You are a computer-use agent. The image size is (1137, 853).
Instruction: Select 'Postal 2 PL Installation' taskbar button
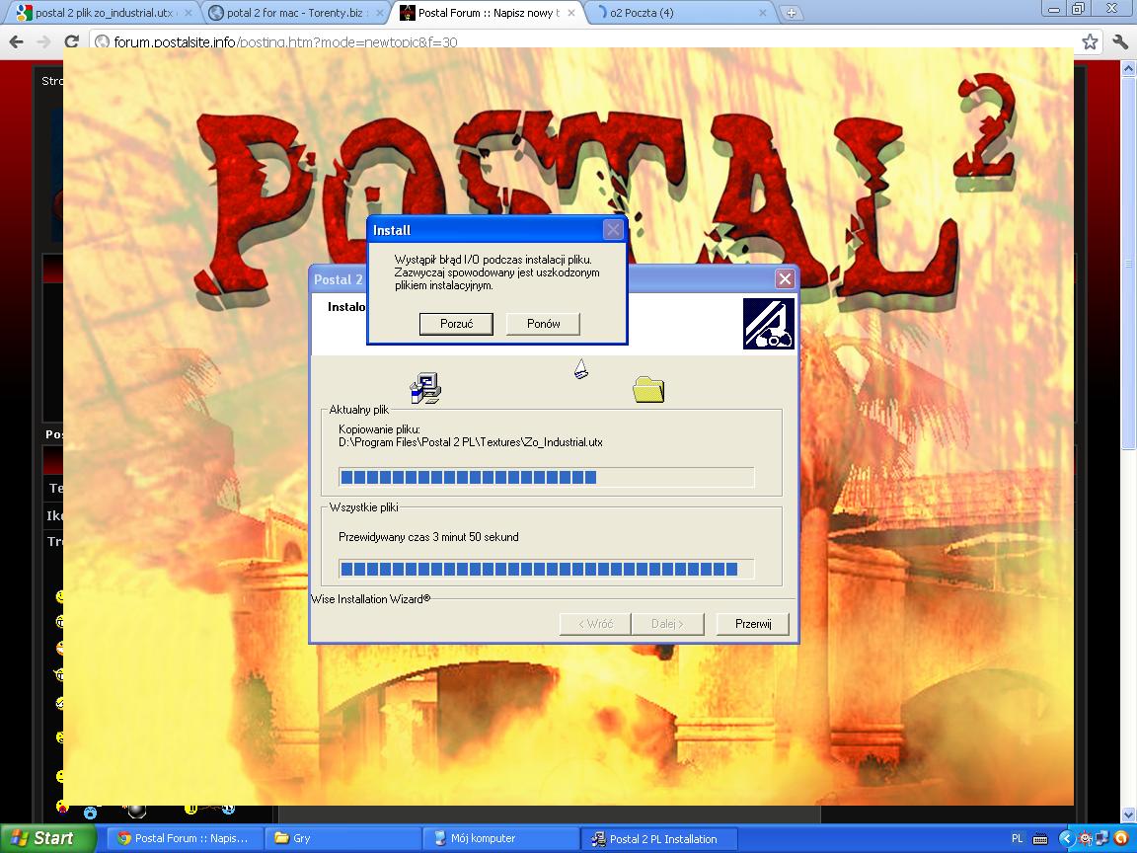658,838
